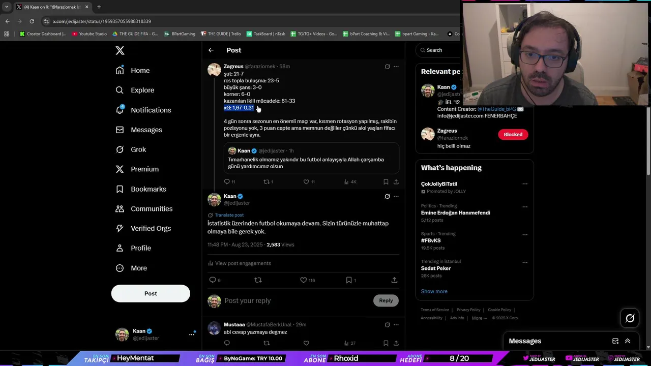Click floating Grok button at bottom right
This screenshot has height=366, width=651.
pos(630,318)
